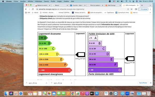Screen dimensions: 155x97
Task: Click the address bar URL field
Action: (81, 9)
